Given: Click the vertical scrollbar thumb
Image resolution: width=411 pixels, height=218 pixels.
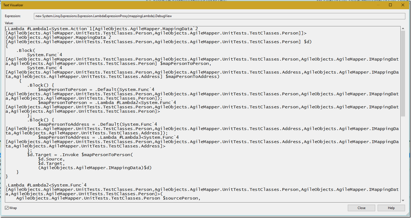Looking at the screenshot, I should tap(403, 73).
